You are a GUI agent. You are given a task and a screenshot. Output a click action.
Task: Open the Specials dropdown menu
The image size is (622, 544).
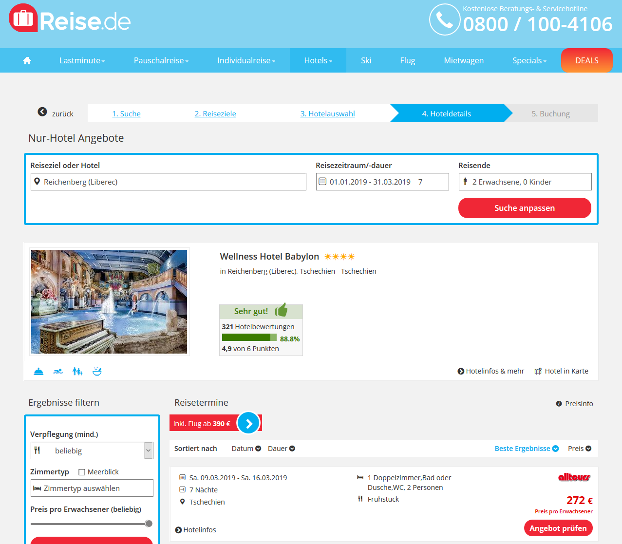pos(529,60)
